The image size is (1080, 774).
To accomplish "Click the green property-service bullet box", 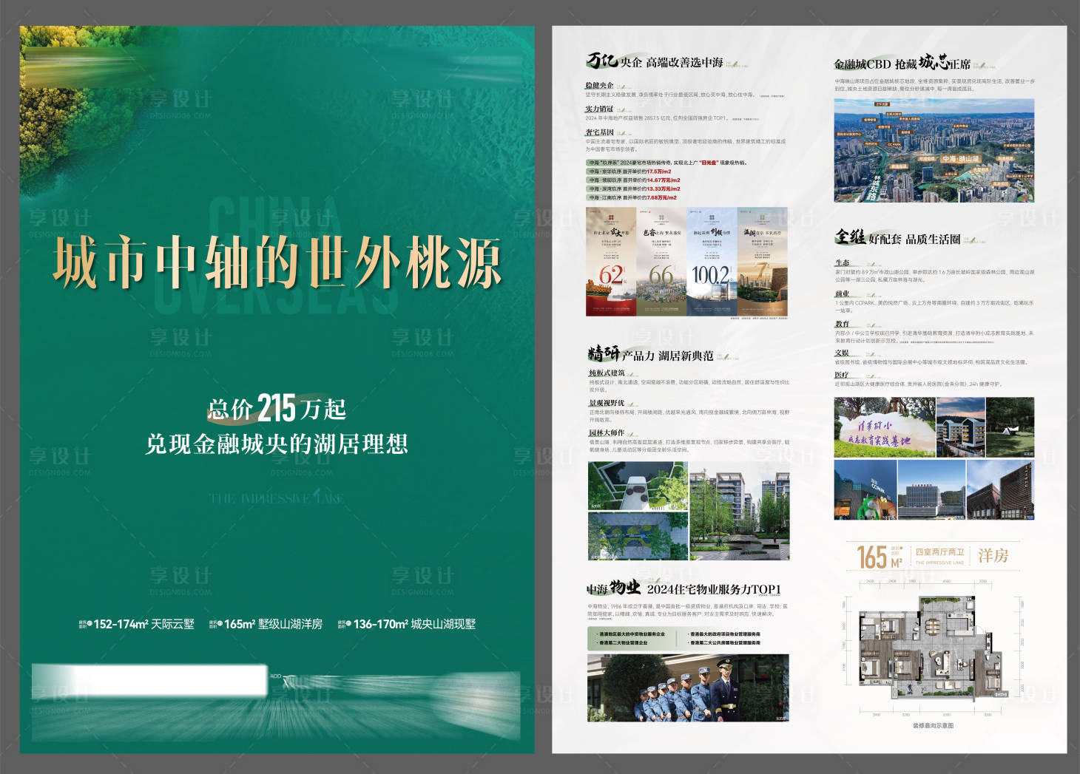I will (x=688, y=639).
